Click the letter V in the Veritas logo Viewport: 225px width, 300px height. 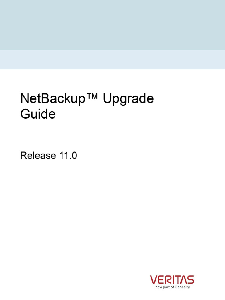[x=154, y=280]
